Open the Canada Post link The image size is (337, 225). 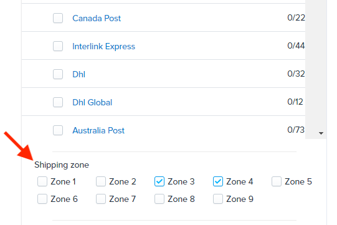click(x=97, y=18)
